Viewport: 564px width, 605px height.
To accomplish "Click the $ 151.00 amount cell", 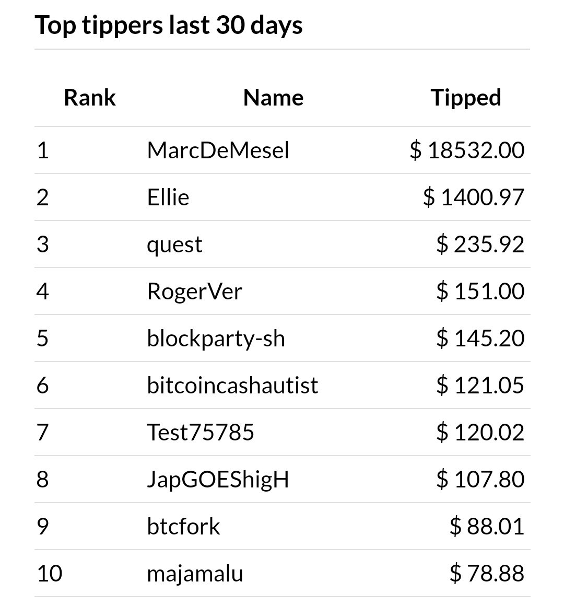I will coord(480,292).
